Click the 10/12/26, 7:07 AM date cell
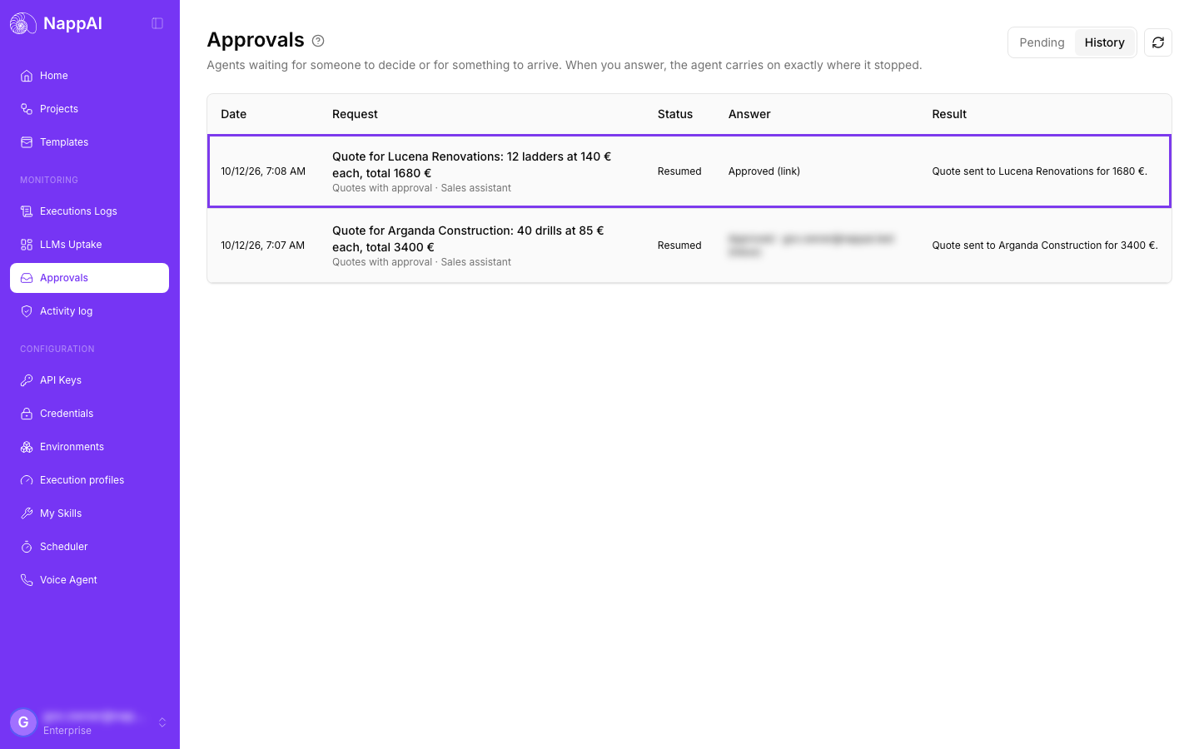1199x749 pixels. 263,246
